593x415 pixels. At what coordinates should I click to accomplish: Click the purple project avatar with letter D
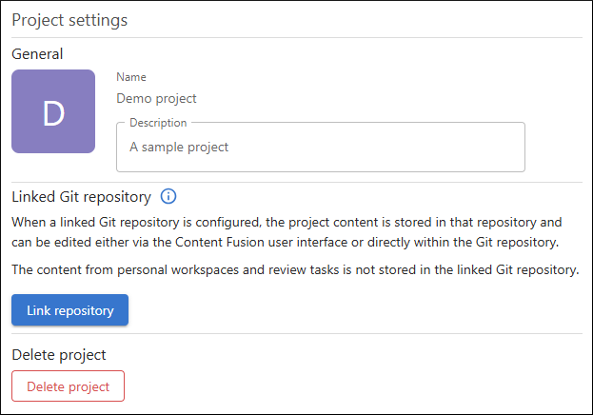click(53, 111)
